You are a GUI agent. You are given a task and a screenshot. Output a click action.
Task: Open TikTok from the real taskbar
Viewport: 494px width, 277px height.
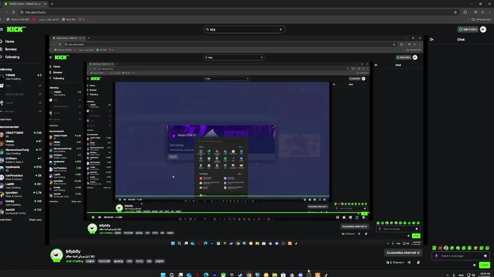pos(326,275)
